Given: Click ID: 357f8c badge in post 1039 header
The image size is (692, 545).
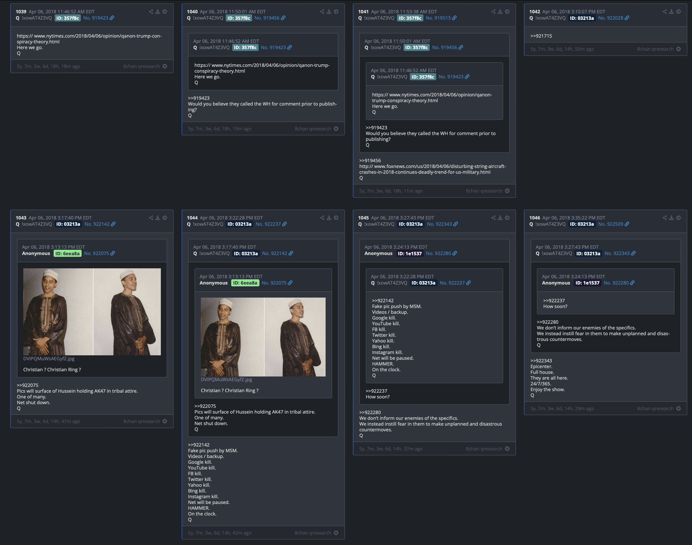Looking at the screenshot, I should (x=68, y=18).
